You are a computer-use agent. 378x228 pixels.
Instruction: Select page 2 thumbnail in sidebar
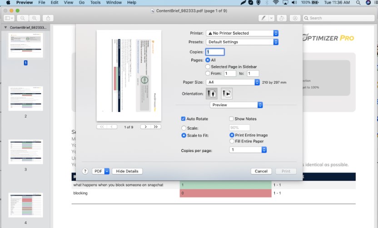25,99
